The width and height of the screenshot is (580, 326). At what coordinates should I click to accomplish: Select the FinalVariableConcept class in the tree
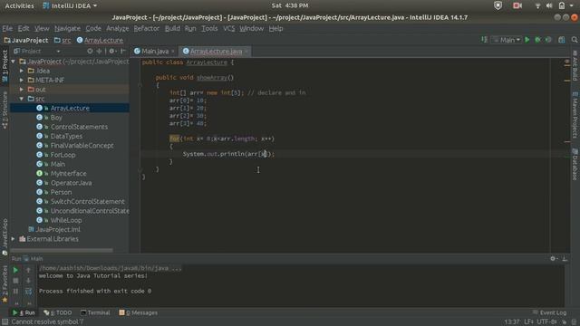[x=82, y=146]
